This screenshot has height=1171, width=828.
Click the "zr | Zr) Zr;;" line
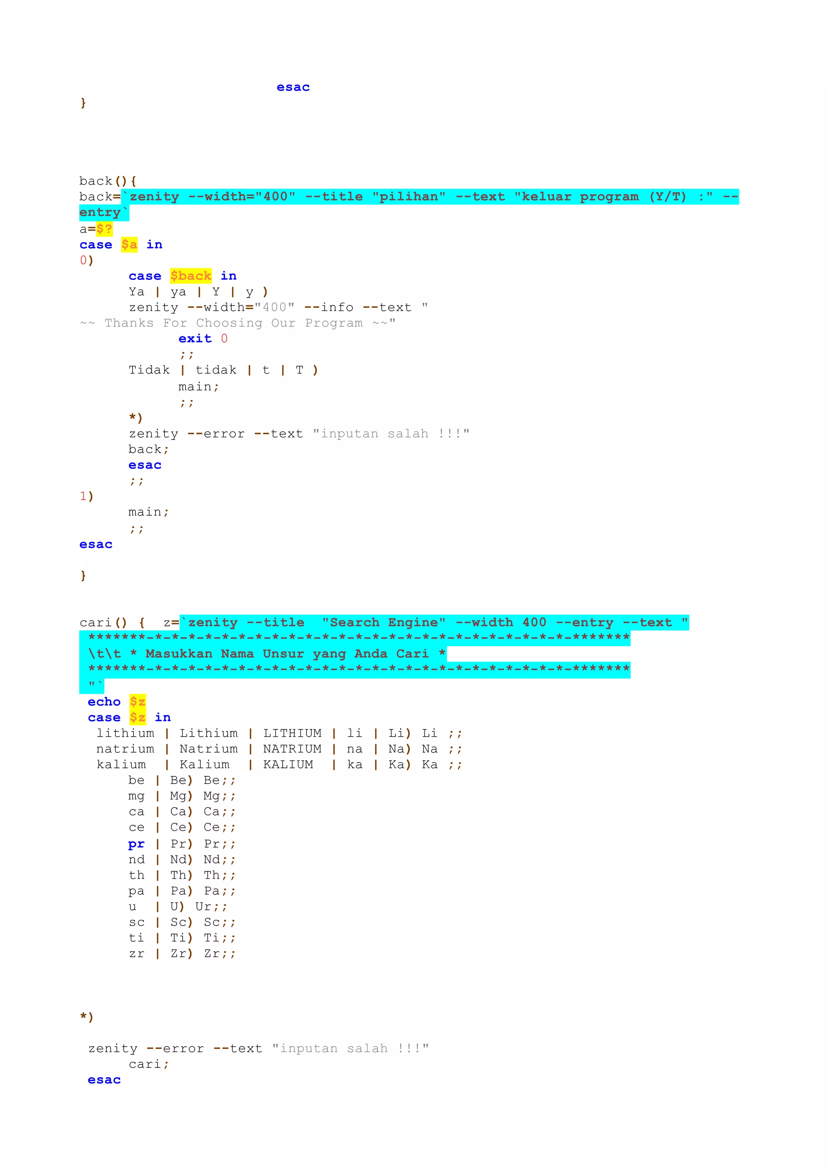coord(182,954)
